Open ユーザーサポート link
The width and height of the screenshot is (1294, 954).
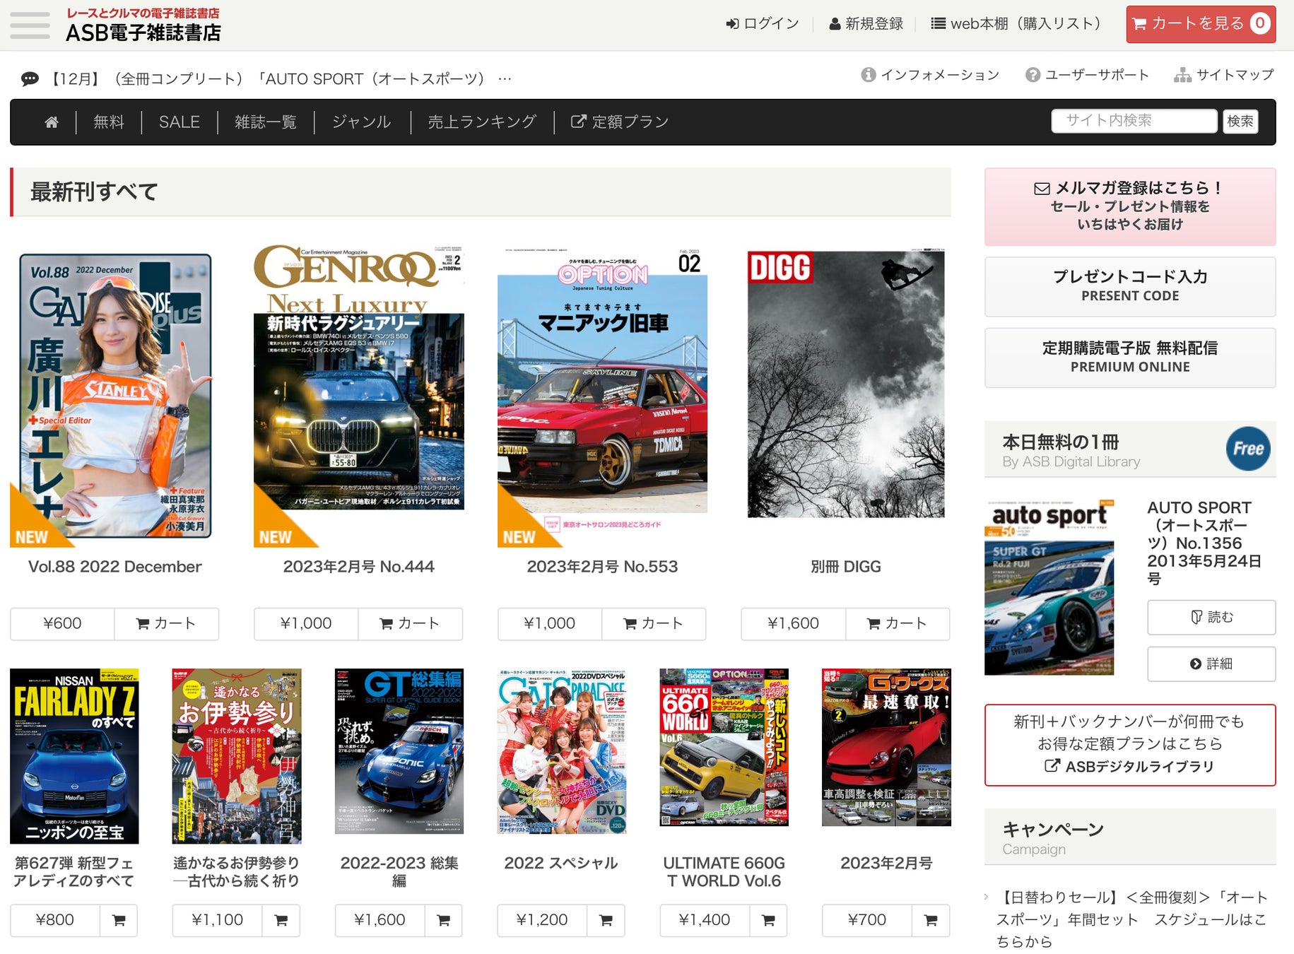[x=1088, y=75]
